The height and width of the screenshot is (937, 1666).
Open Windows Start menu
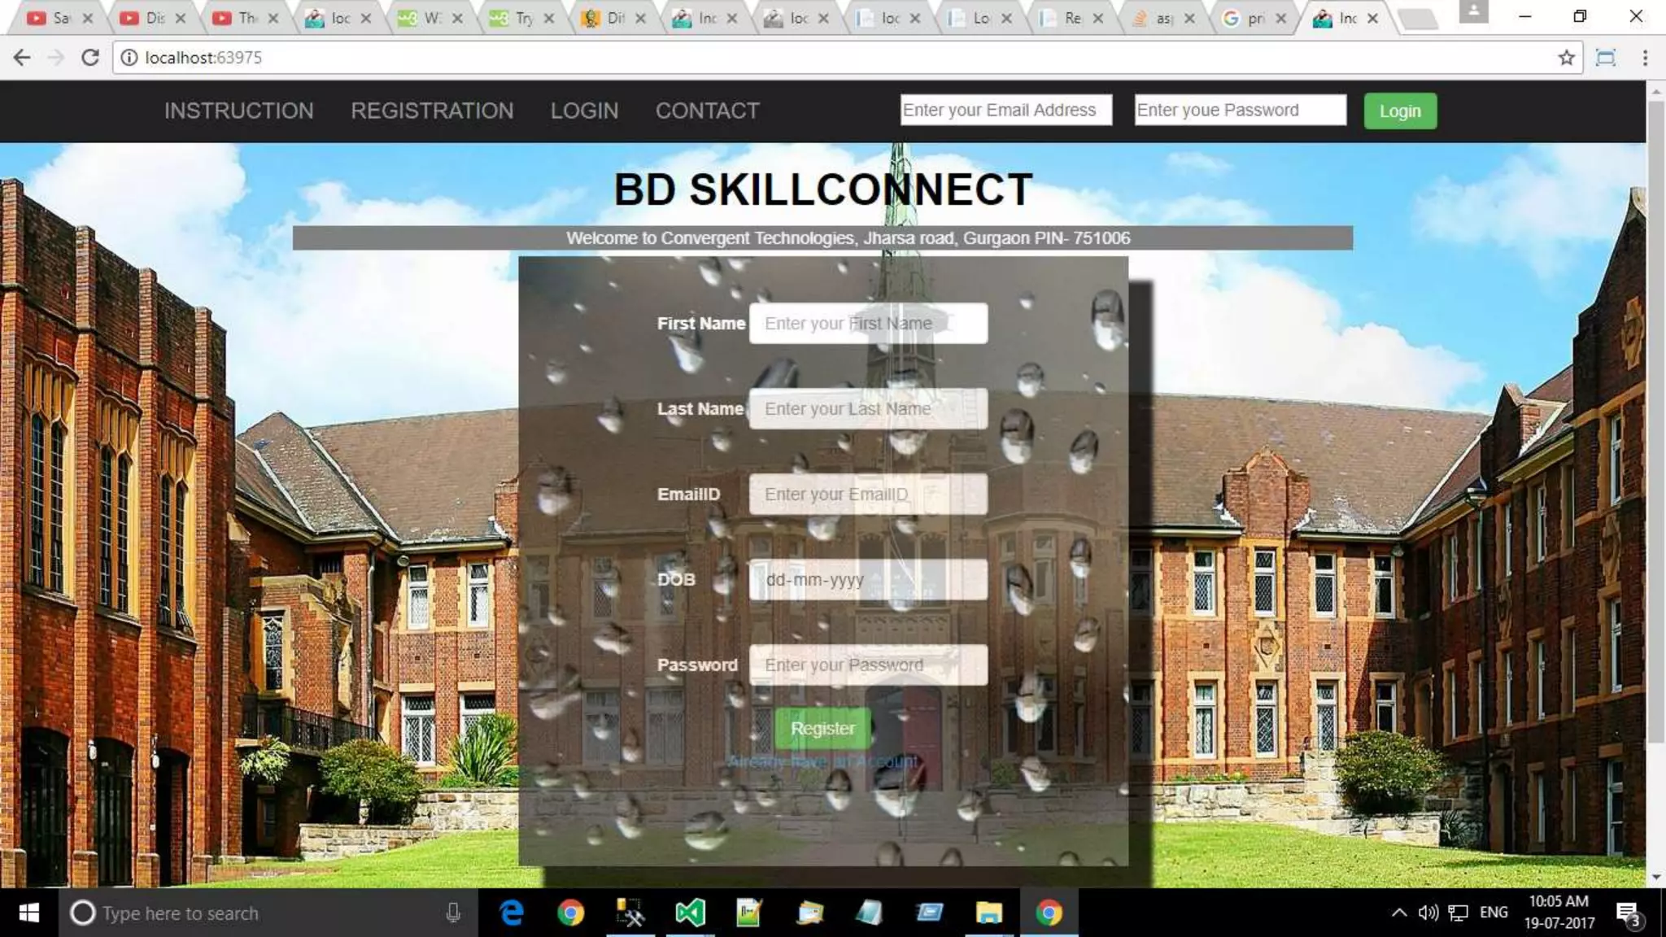pyautogui.click(x=28, y=913)
